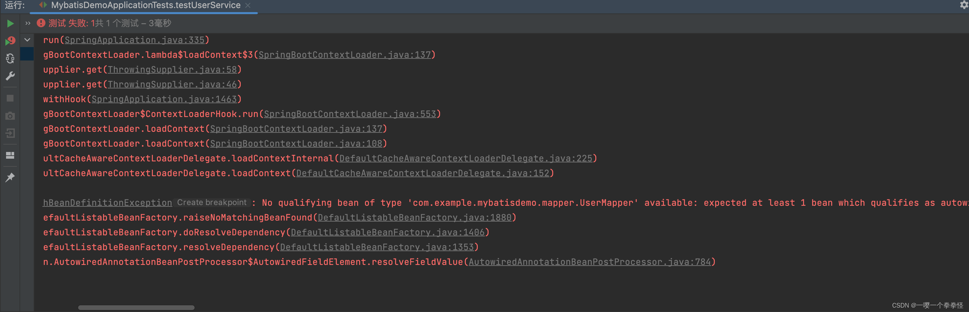This screenshot has width=969, height=312.
Task: Open SpringApplication.java:335 link
Action: [x=134, y=40]
